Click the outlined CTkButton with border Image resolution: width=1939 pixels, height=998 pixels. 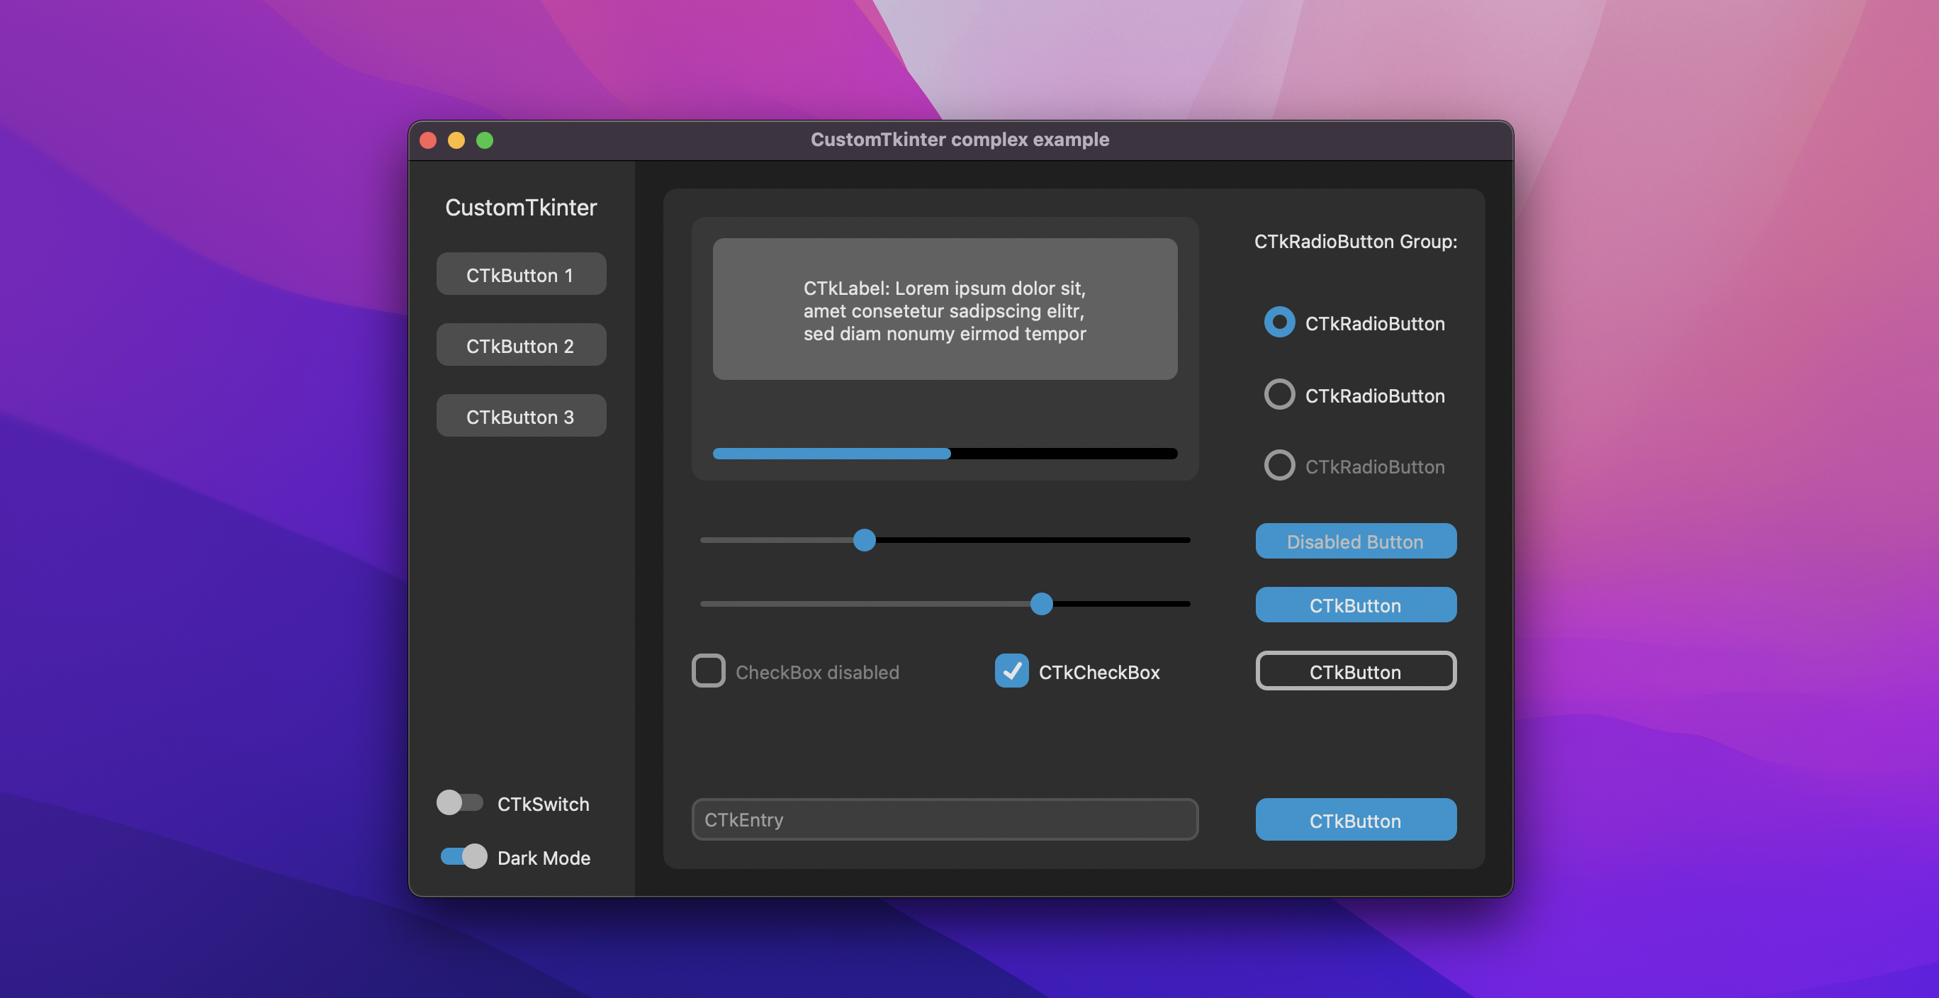(1355, 671)
